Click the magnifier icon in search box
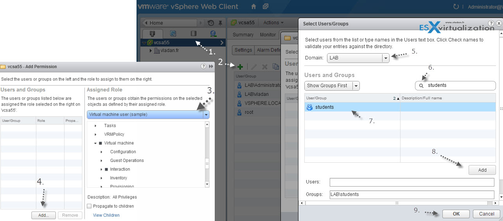 422,85
